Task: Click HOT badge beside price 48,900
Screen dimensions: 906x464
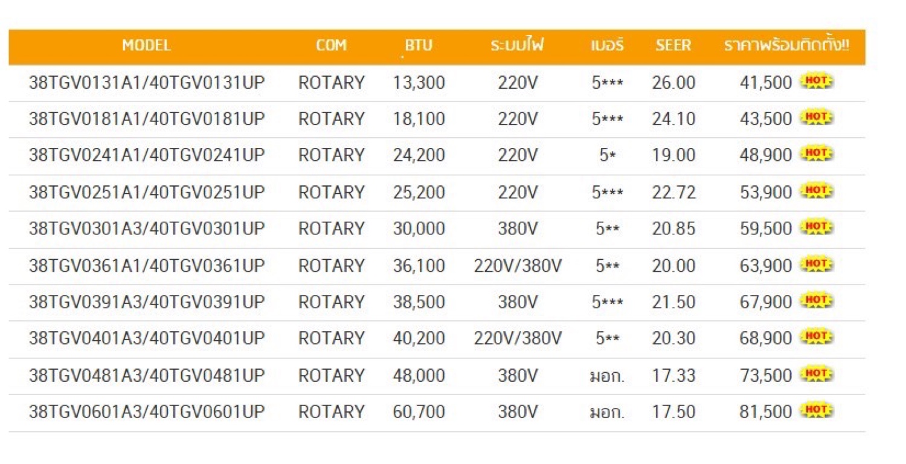Action: (816, 154)
